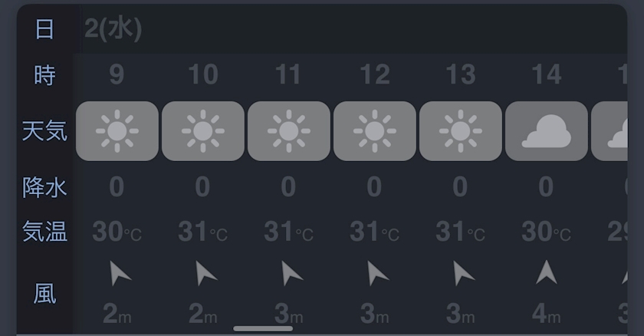Viewport: 644px width, 336px height.
Task: Click the 30°C temperature at 14 o'clock
Action: tap(547, 232)
